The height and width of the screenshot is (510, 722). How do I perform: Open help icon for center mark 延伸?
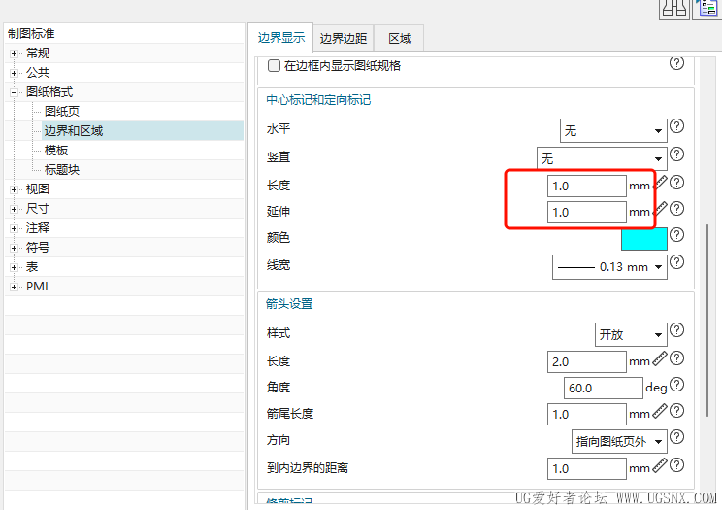676,209
